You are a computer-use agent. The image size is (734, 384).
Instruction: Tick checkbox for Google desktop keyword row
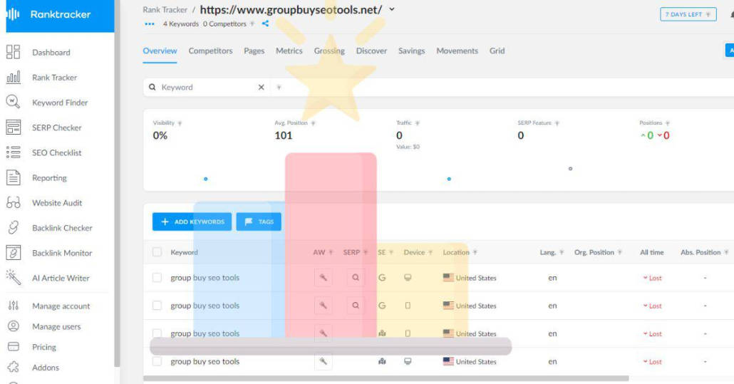[157, 277]
